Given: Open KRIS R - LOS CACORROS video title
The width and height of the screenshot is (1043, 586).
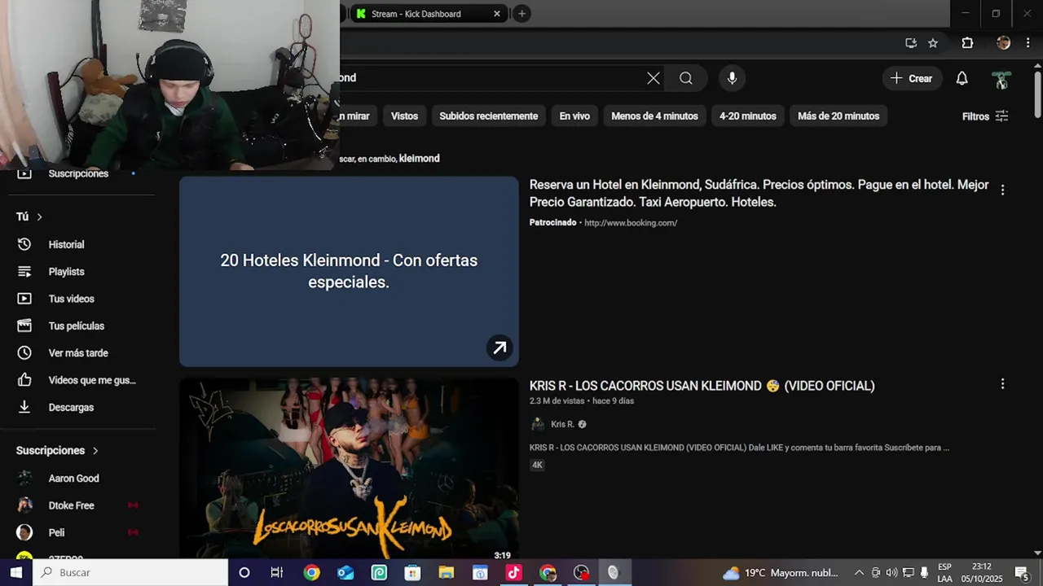Looking at the screenshot, I should click(702, 386).
